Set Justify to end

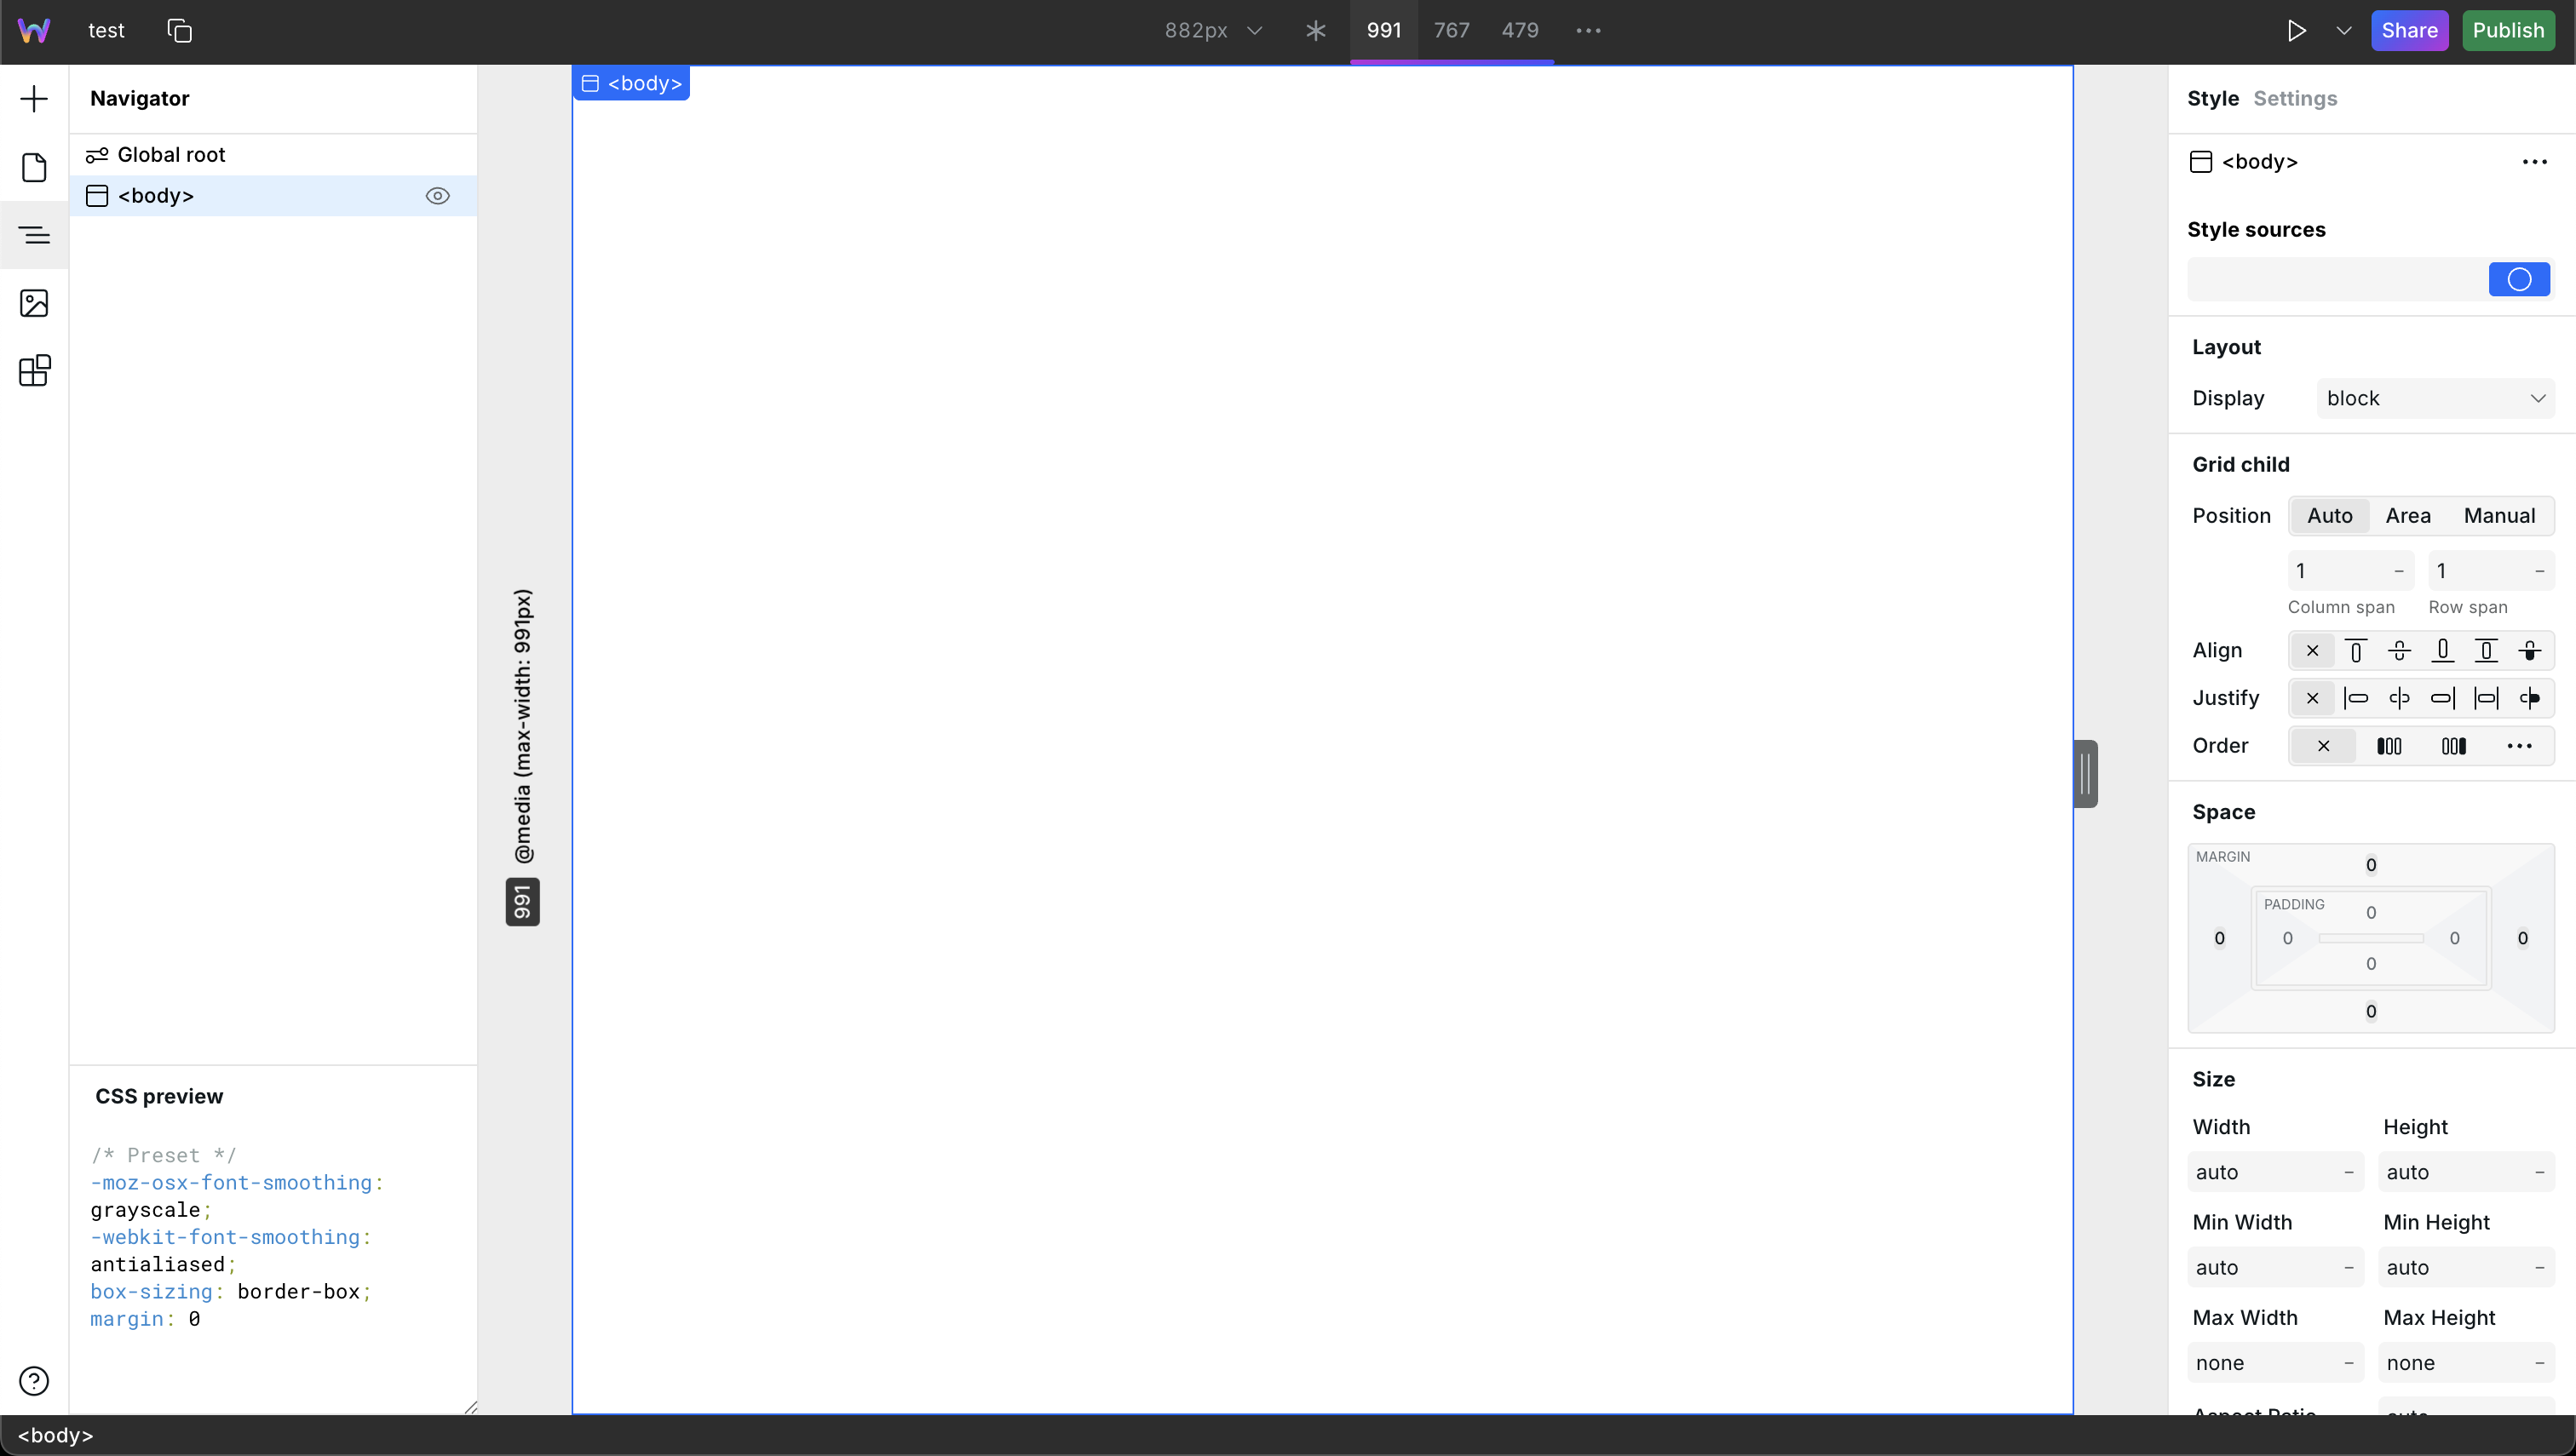2443,698
